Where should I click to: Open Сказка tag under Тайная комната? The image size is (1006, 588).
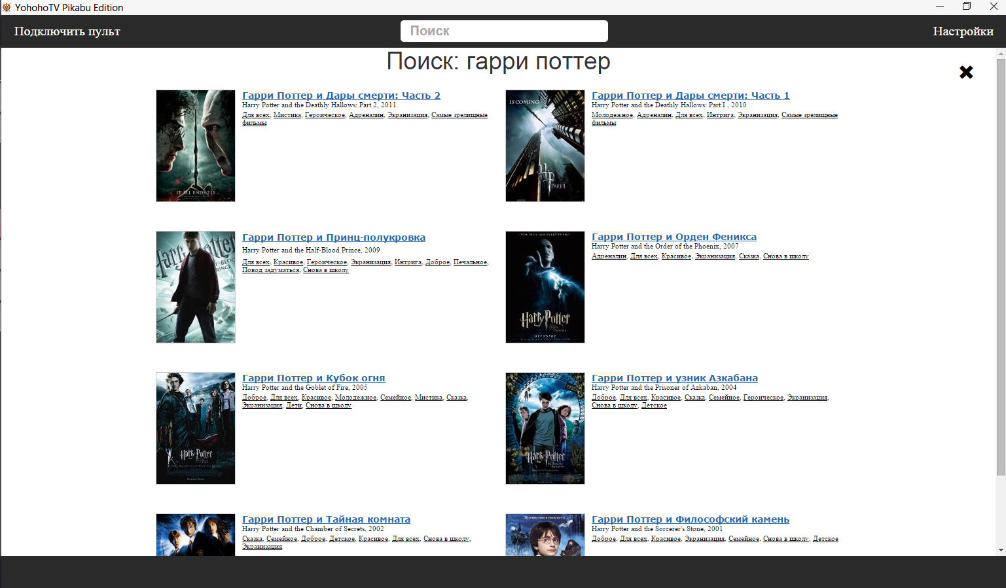[252, 539]
